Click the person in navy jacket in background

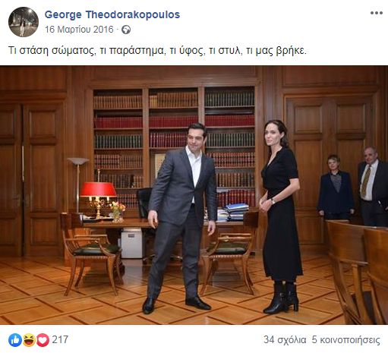coord(336,188)
